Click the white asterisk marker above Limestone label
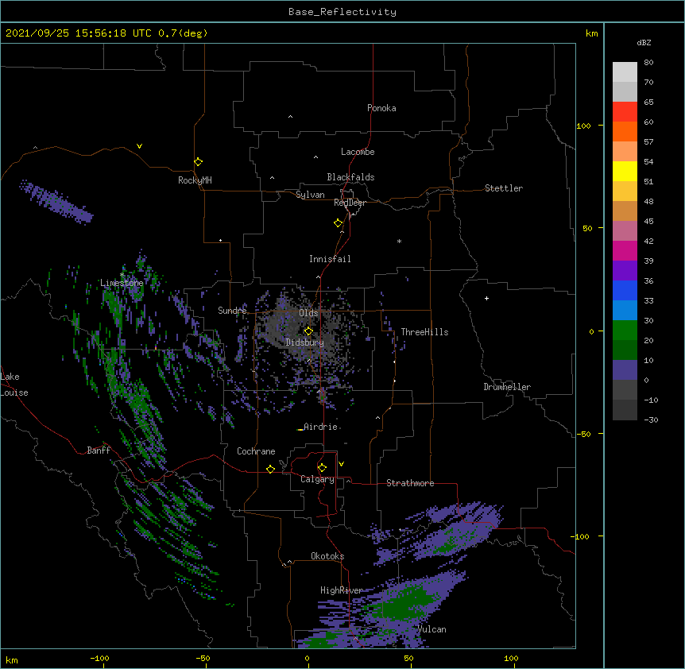 (x=122, y=275)
